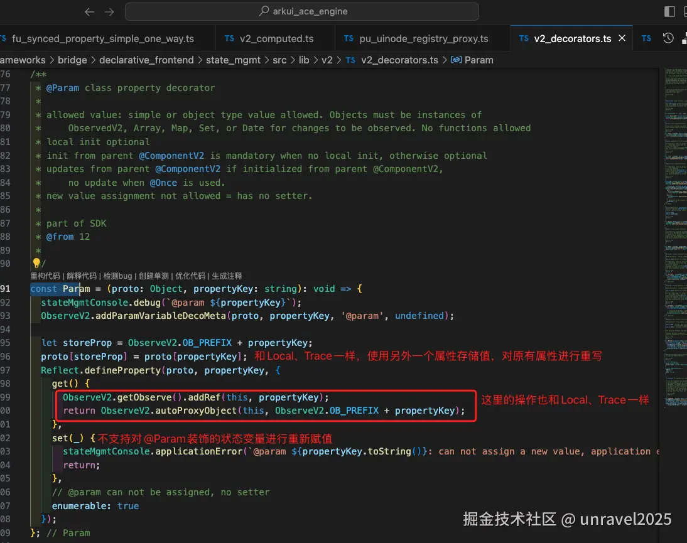Select the v2_decorators.ts tab
This screenshot has width=687, height=543.
coord(572,38)
